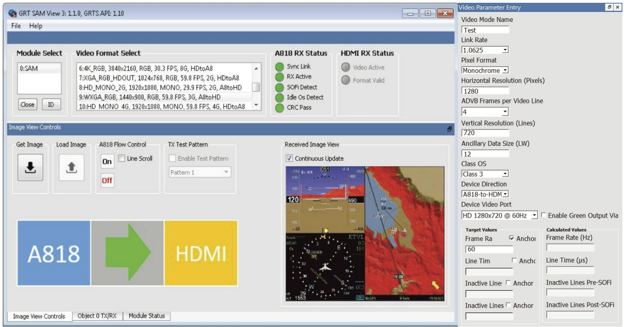The width and height of the screenshot is (624, 327).
Task: Click the Close module button
Action: tap(28, 105)
